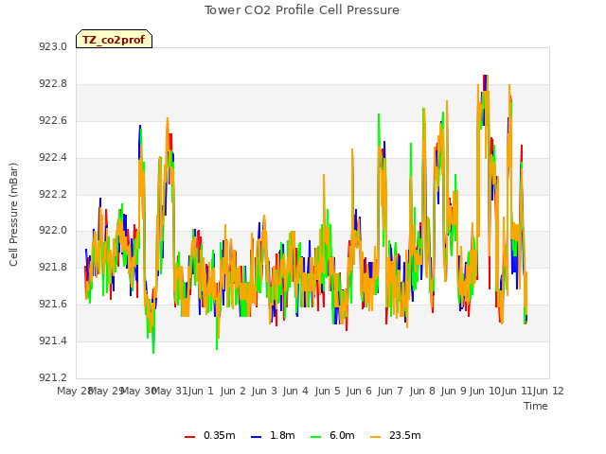Image resolution: width=606 pixels, height=454 pixels.
Task: Select the orange 23.5m legend swatch
Action: pyautogui.click(x=375, y=437)
